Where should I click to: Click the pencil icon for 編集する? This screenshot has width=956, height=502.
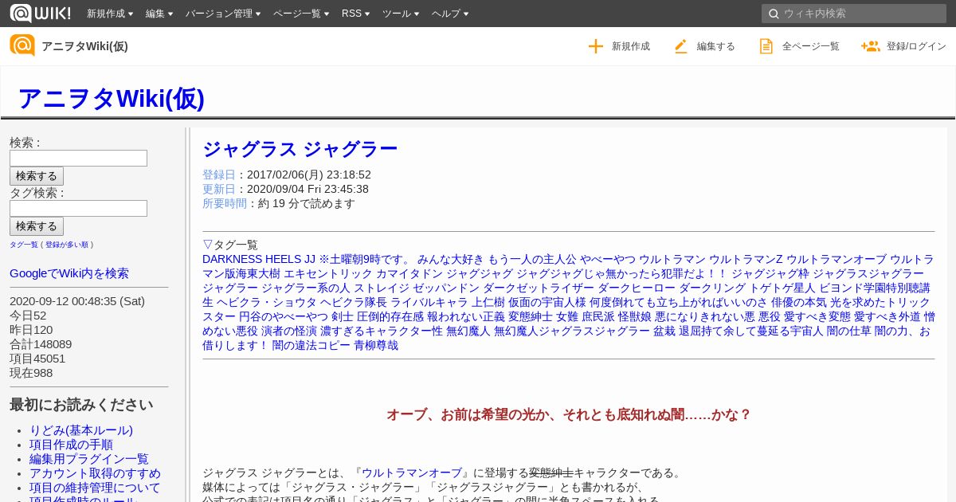[680, 46]
